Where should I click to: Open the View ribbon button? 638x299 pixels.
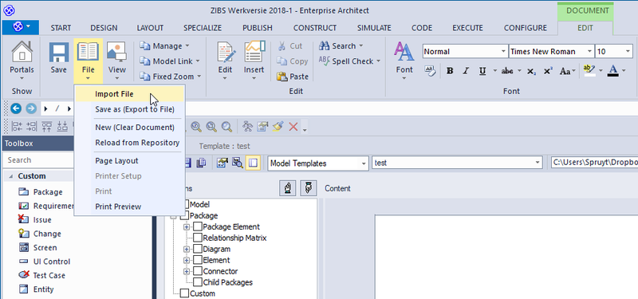(116, 60)
